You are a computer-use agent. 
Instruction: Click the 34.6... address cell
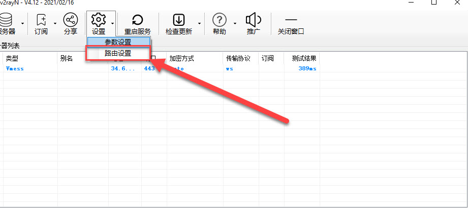(123, 69)
